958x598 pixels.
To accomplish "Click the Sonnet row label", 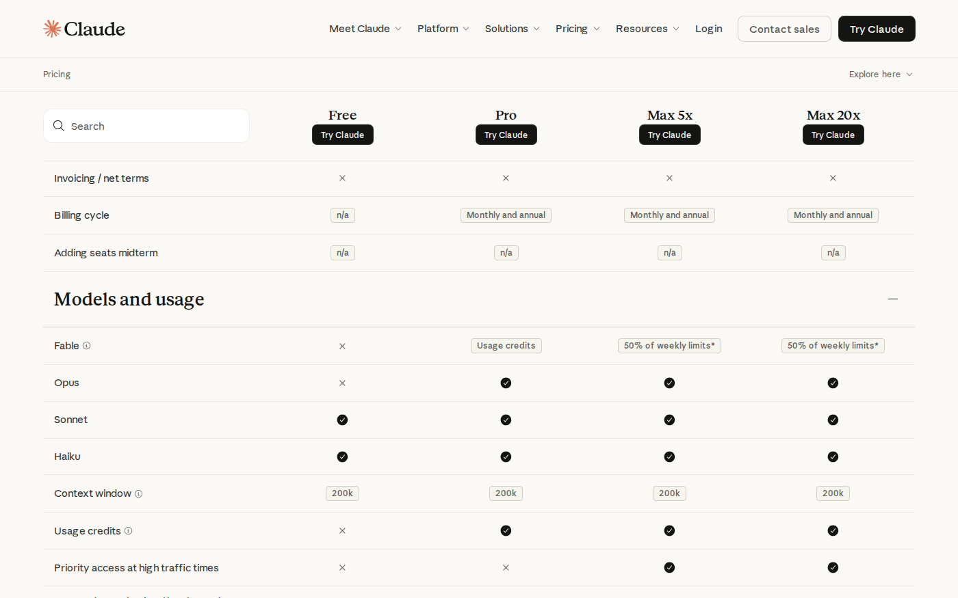I will [70, 420].
